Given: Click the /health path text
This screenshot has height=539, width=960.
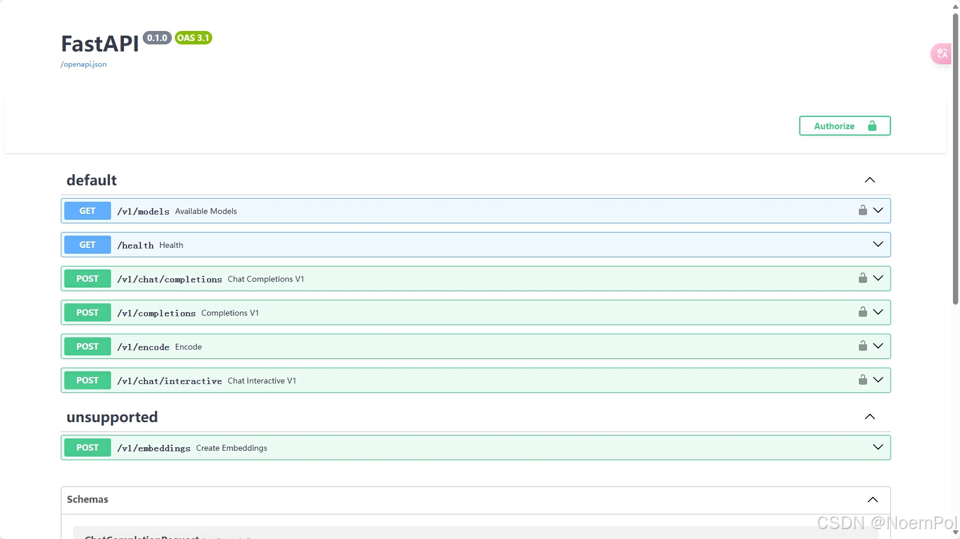Looking at the screenshot, I should click(x=136, y=246).
